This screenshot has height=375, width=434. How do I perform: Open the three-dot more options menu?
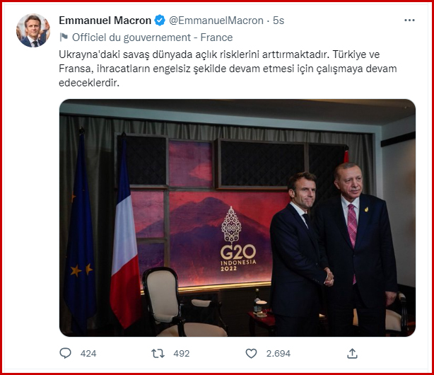(409, 21)
